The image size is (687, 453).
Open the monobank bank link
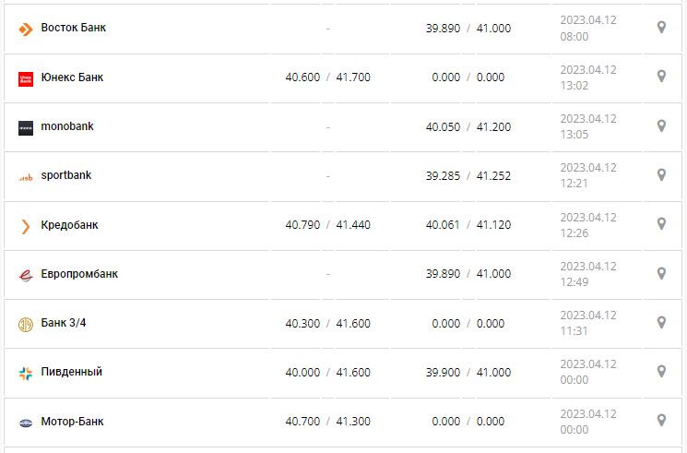tap(67, 126)
